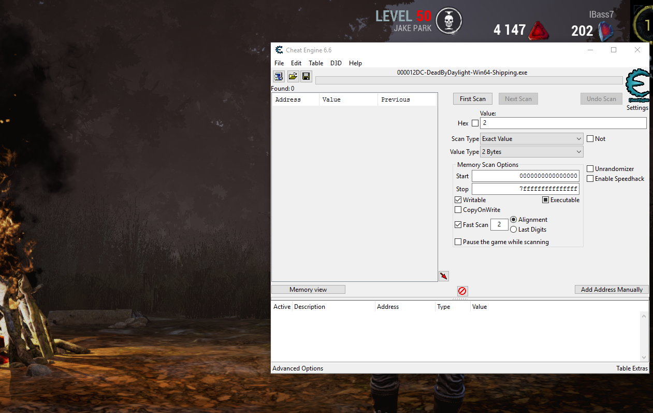Screen dimensions: 653x413
Task: Click the red no-entry clear list icon
Action: point(462,291)
